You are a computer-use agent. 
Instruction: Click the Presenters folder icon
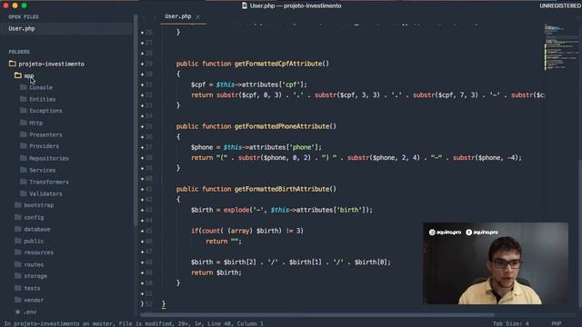click(x=24, y=134)
